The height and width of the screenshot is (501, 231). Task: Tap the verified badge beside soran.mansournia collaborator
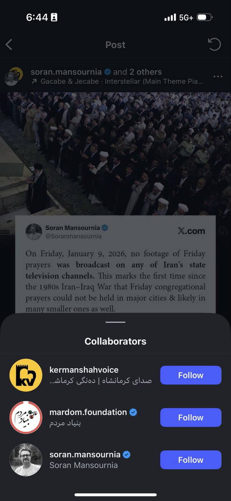coord(127,454)
